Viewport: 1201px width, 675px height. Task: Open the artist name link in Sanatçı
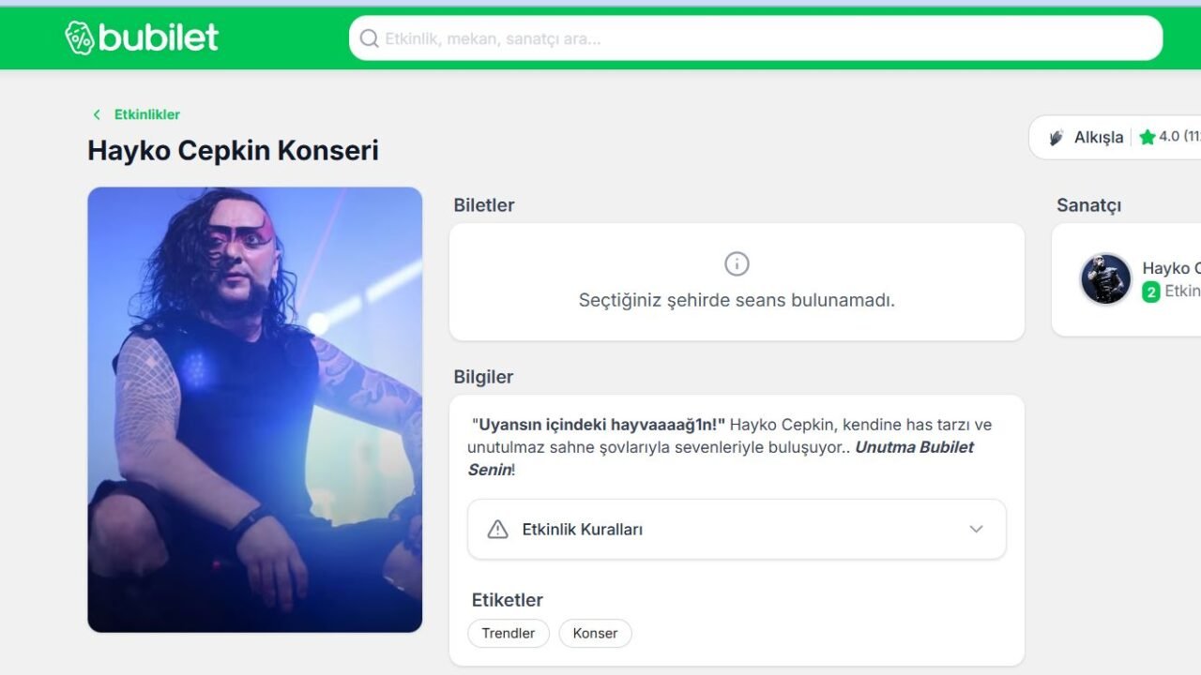pyautogui.click(x=1171, y=268)
